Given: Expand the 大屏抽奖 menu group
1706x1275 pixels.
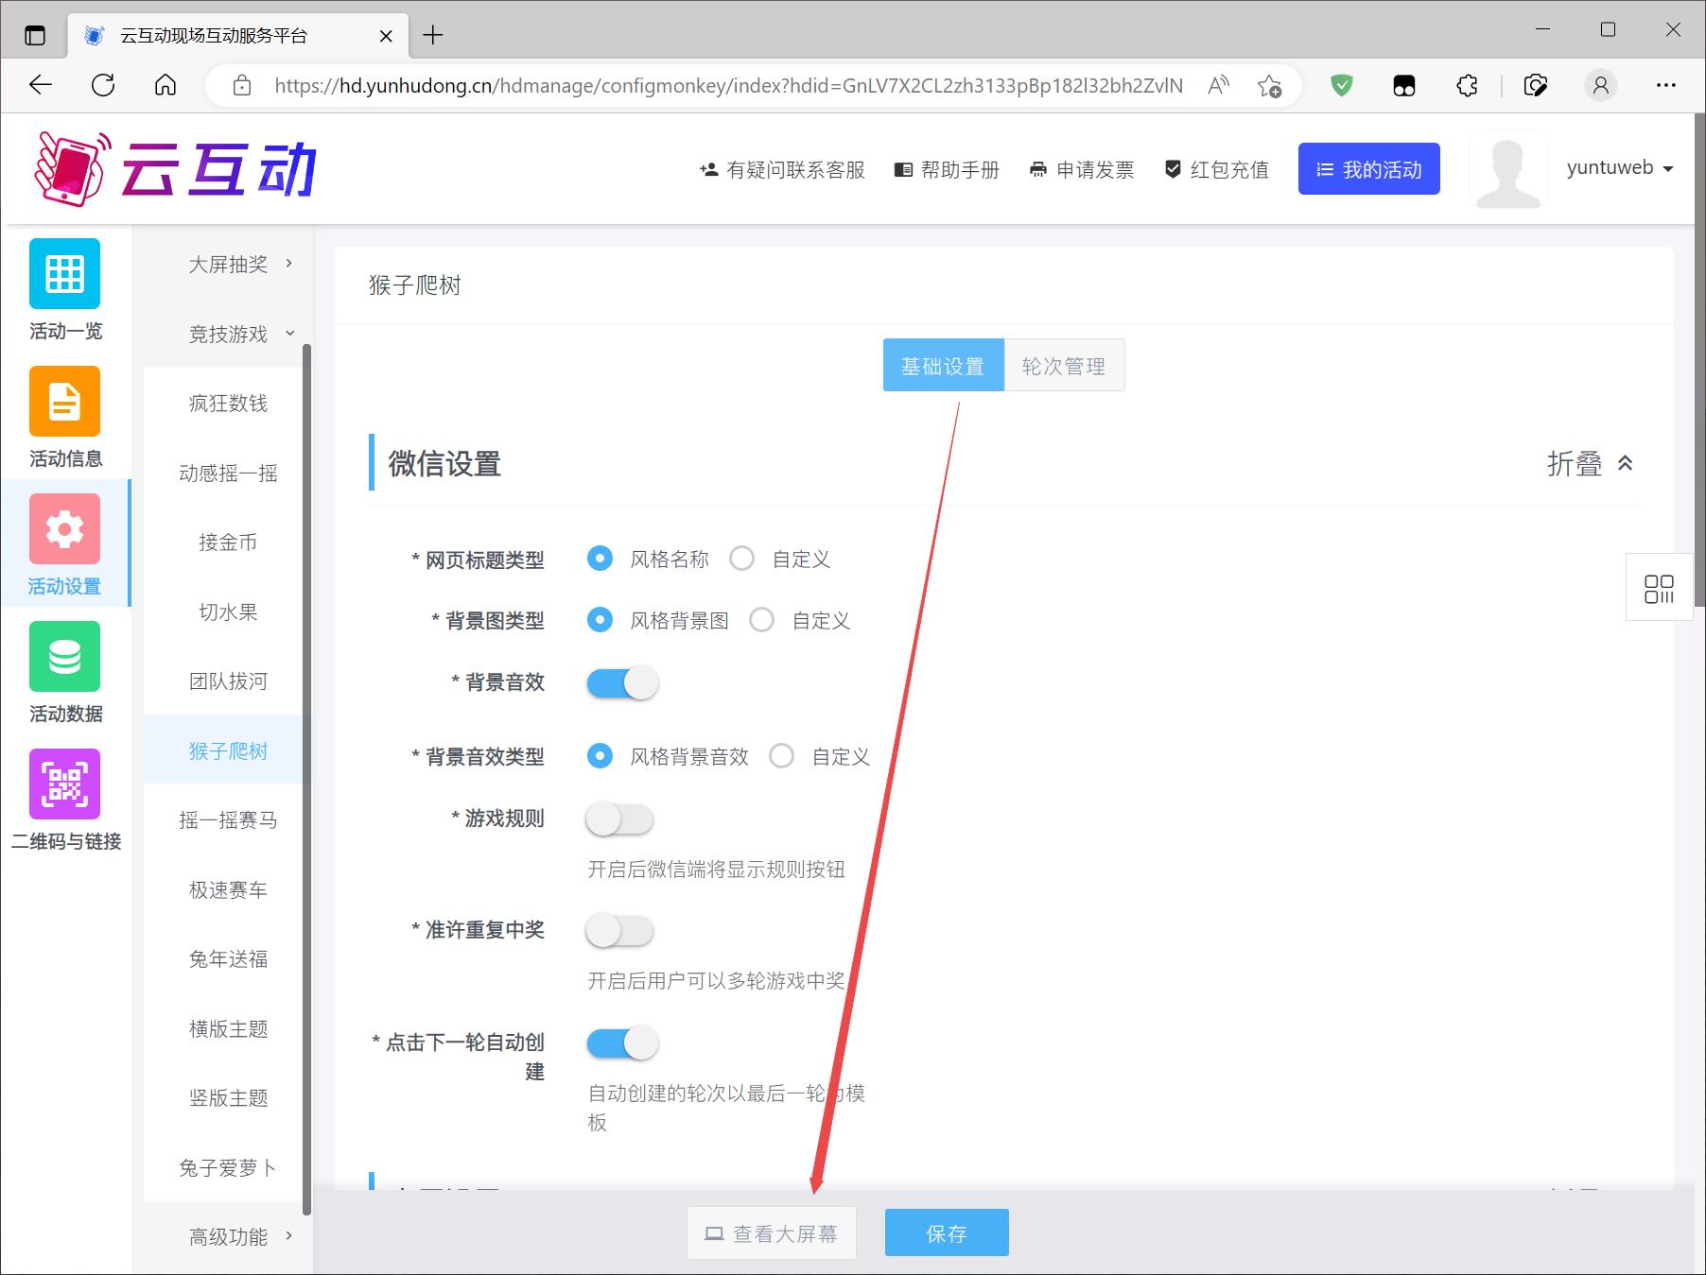Looking at the screenshot, I should click(x=228, y=264).
